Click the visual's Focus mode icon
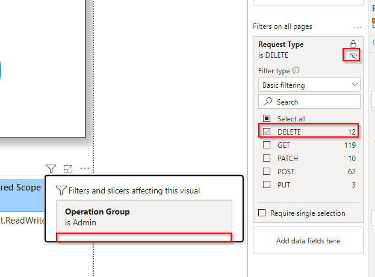This screenshot has width=375, height=277. click(x=68, y=169)
